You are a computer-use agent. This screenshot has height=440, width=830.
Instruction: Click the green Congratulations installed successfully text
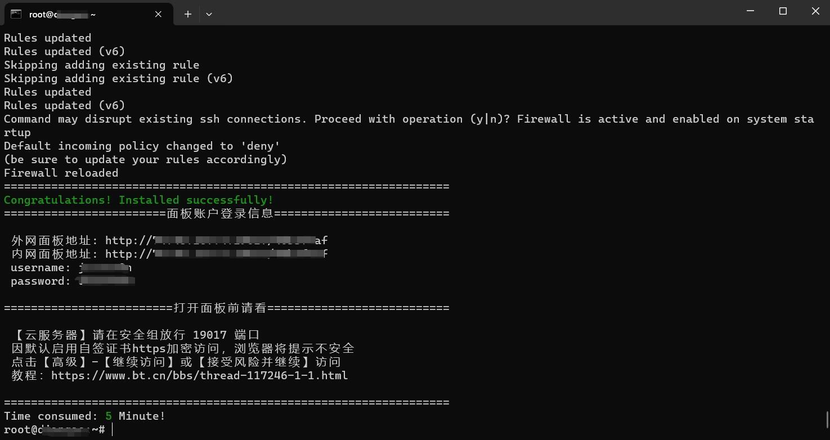point(138,200)
